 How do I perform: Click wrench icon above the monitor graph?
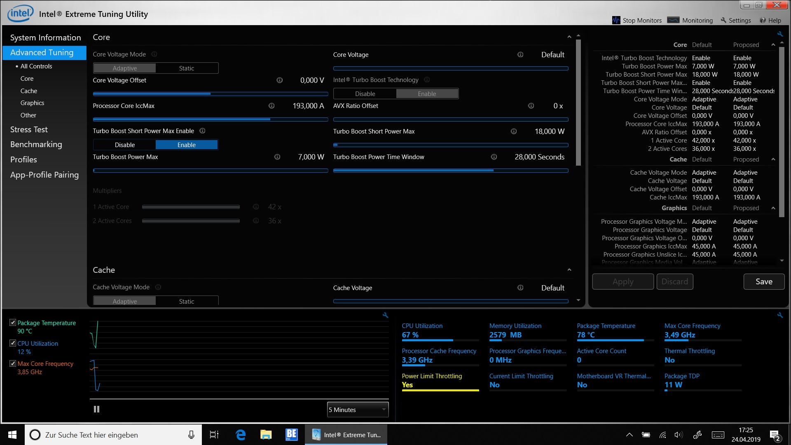point(385,315)
